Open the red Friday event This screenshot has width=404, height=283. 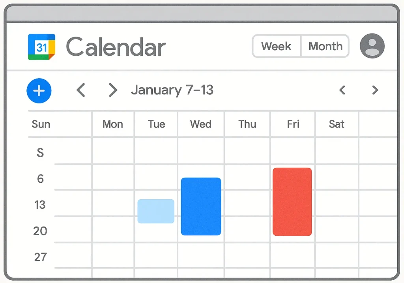(292, 202)
